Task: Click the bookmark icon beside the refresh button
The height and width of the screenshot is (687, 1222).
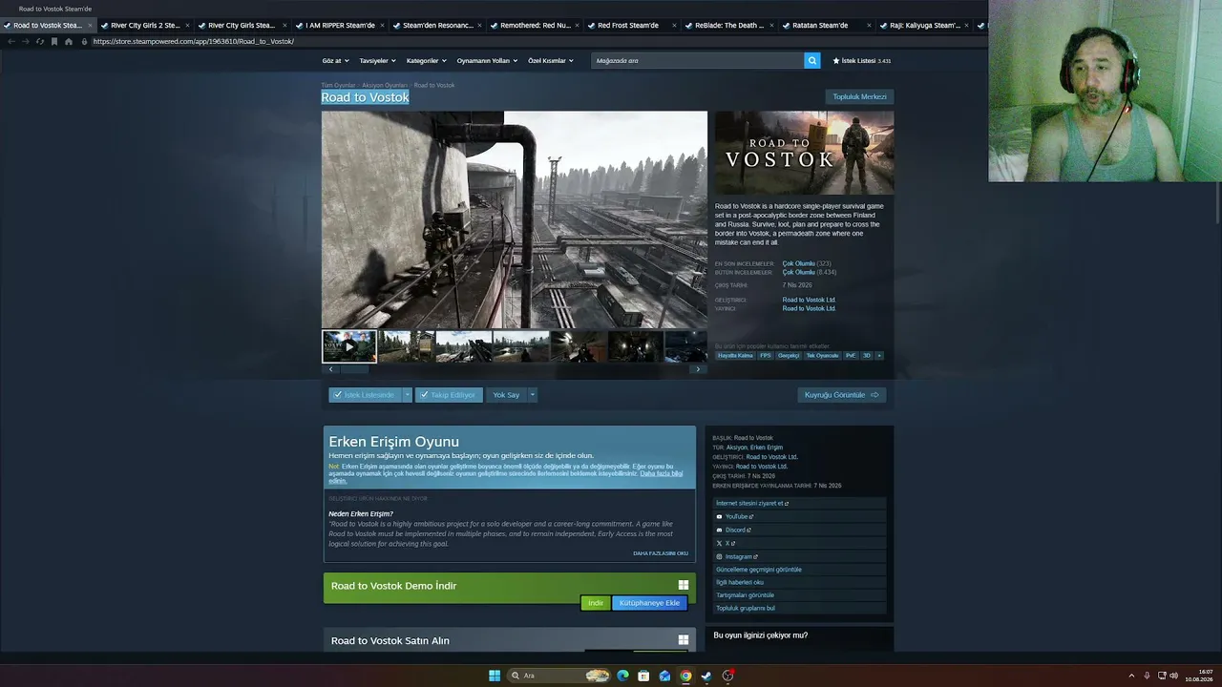Action: coord(54,41)
